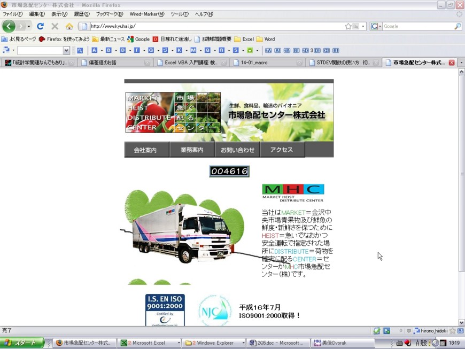Open the 編集(E) menu
This screenshot has height=349, width=465.
coord(37,14)
